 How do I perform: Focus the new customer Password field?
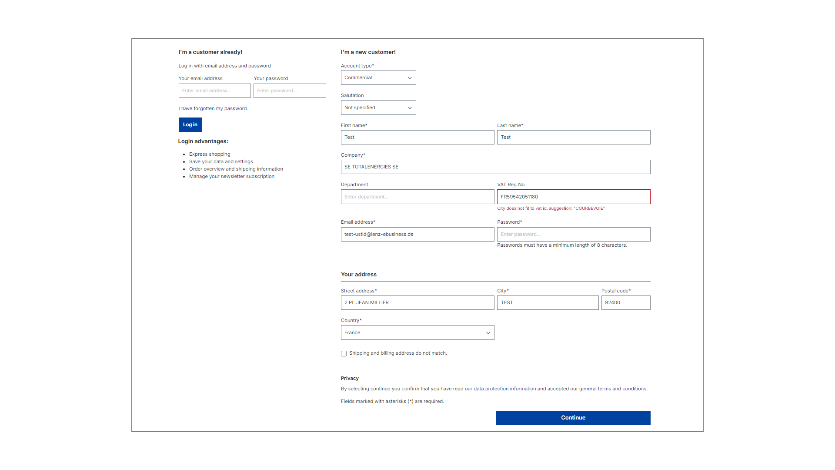574,234
